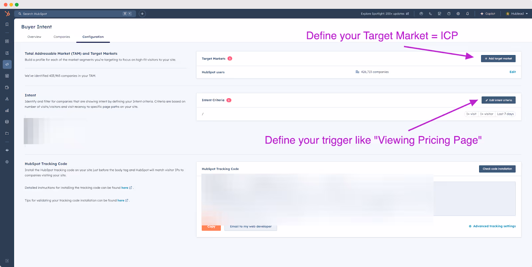Screen dimensions: 532x267
Task: Open the Settings gear icon in top bar
Action: pyautogui.click(x=458, y=14)
